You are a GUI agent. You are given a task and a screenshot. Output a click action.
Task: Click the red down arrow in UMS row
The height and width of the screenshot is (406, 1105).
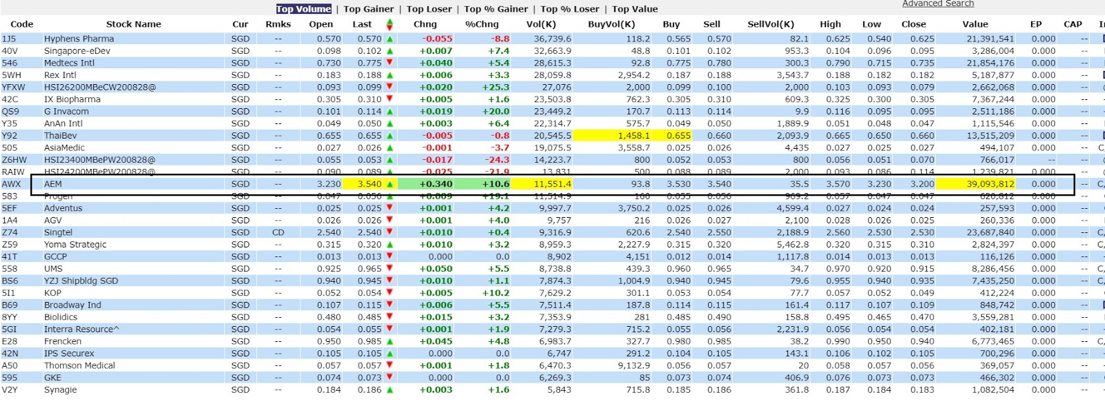(390, 269)
